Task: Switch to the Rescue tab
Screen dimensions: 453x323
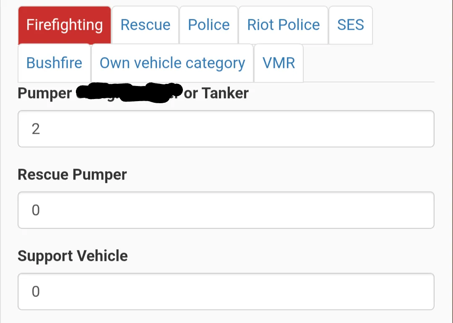Action: pos(145,25)
